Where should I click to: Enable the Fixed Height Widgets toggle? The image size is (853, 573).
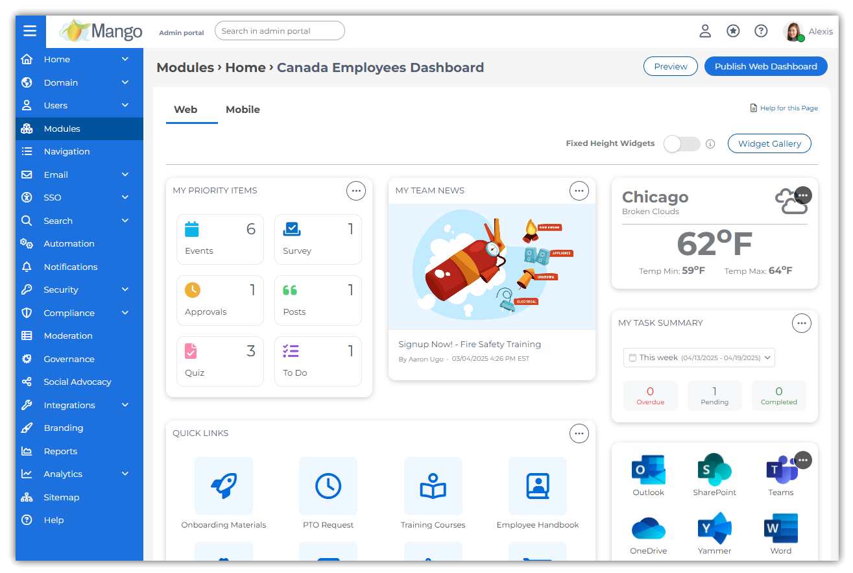682,143
